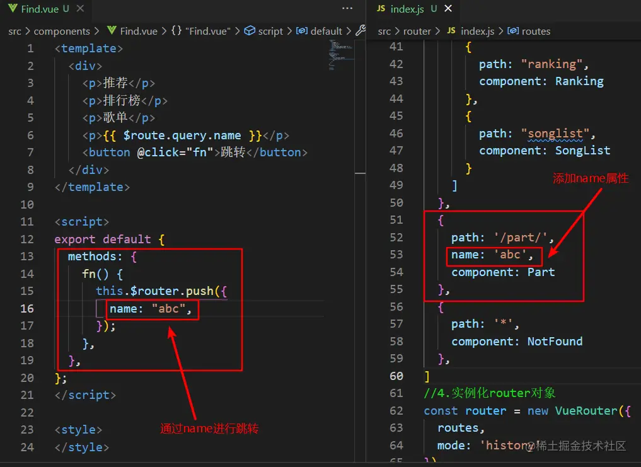Click line number 16 in Find.vue
The width and height of the screenshot is (641, 467).
coord(27,308)
